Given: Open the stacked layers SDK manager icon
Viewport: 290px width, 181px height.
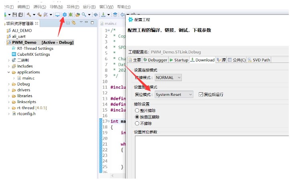Looking at the screenshot, I should pos(115,14).
